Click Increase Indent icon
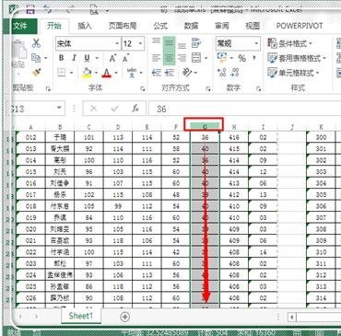 coord(170,73)
